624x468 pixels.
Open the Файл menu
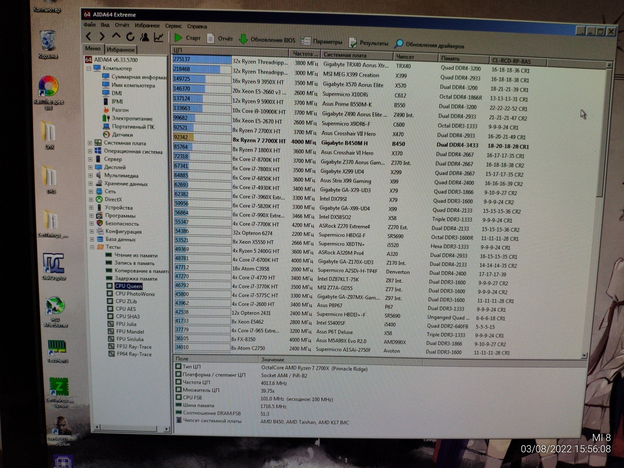click(90, 25)
